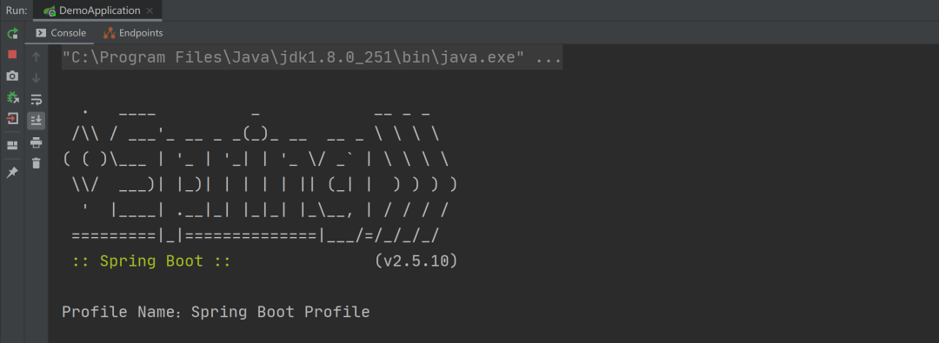Image resolution: width=939 pixels, height=343 pixels.
Task: Go down the stack trace arrow
Action: [x=36, y=78]
